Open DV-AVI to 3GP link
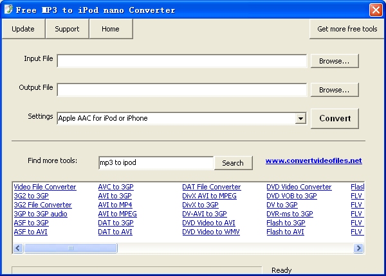 coord(205,214)
